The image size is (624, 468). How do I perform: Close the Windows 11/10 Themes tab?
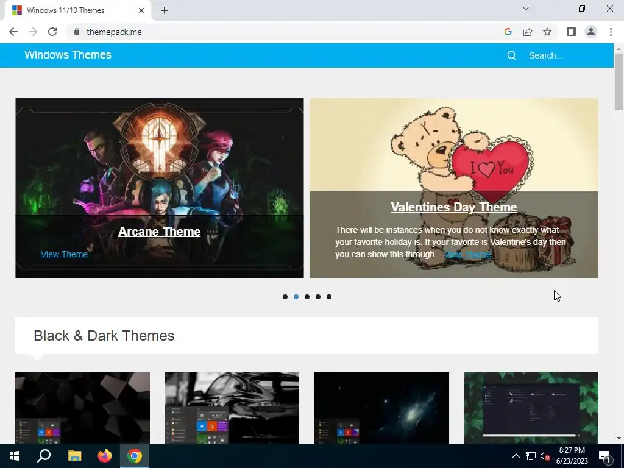coord(141,10)
